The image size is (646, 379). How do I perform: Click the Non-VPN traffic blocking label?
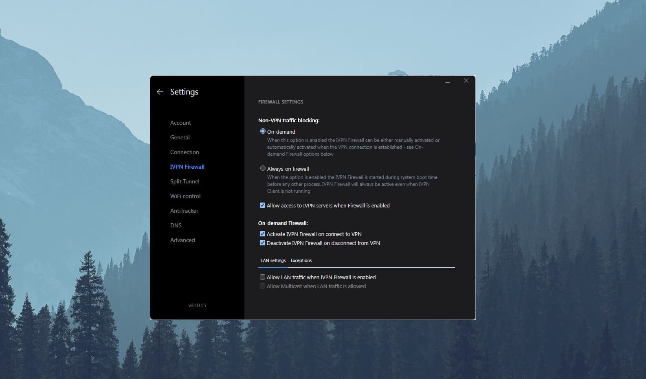tap(289, 120)
